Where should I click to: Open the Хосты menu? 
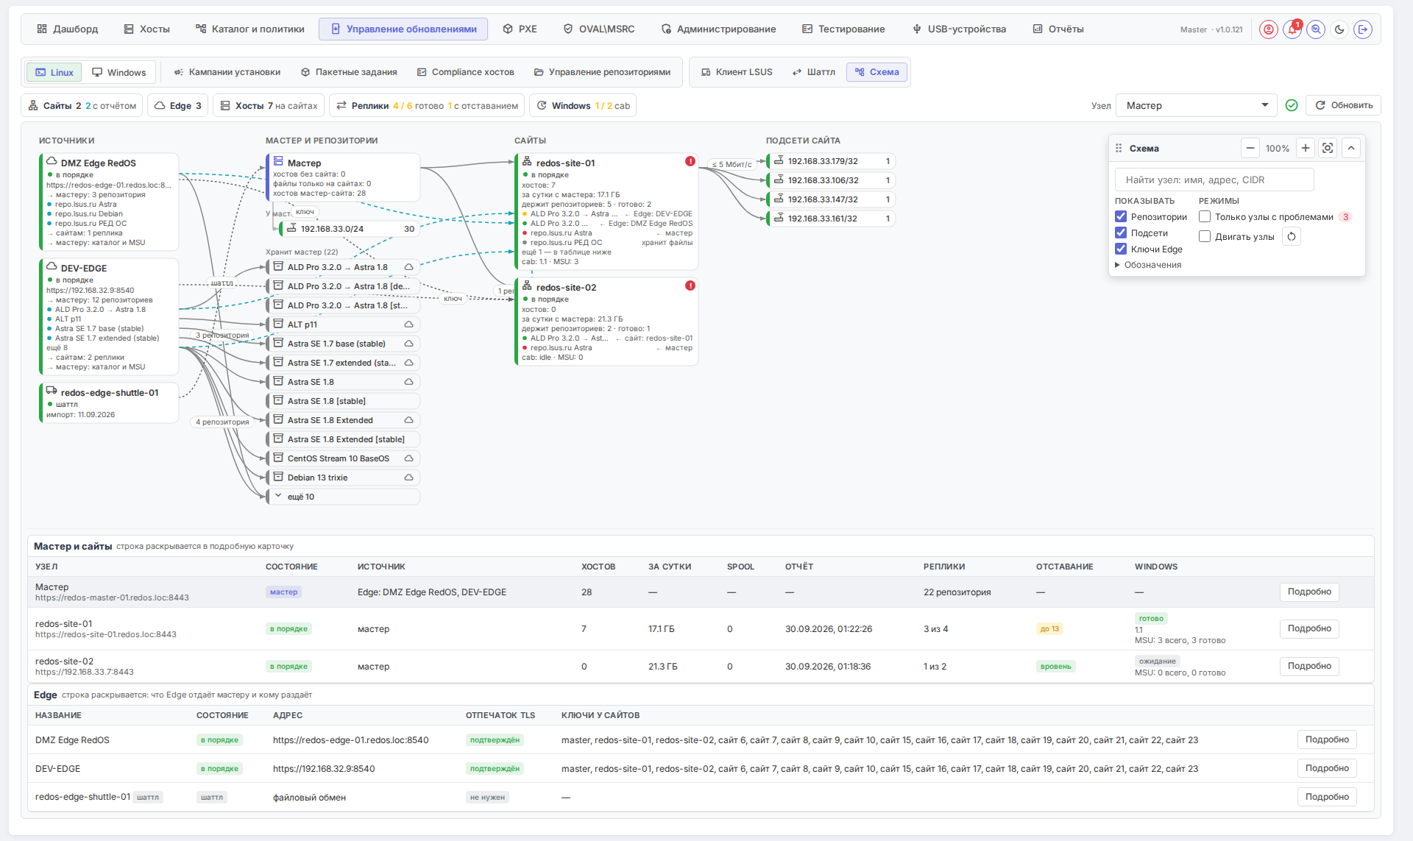pos(147,29)
